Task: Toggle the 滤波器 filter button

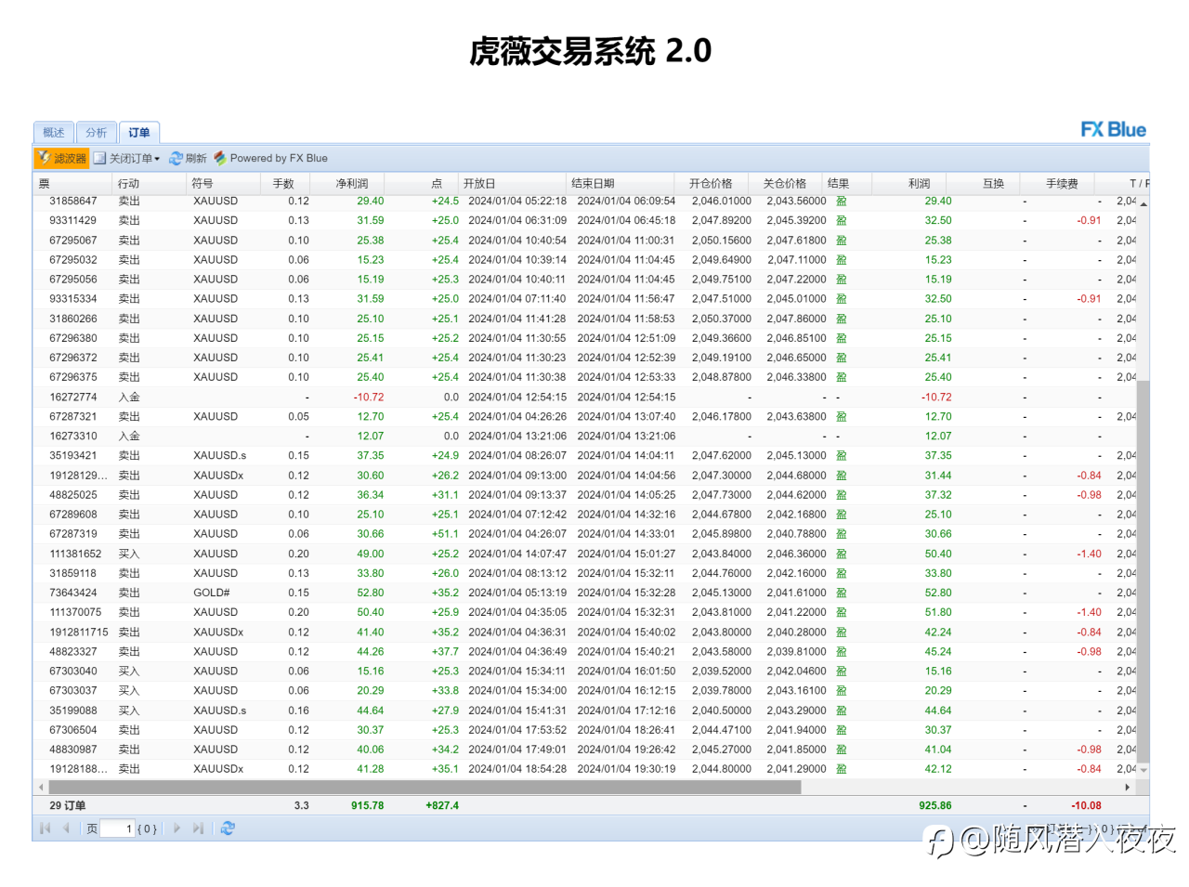Action: point(62,159)
